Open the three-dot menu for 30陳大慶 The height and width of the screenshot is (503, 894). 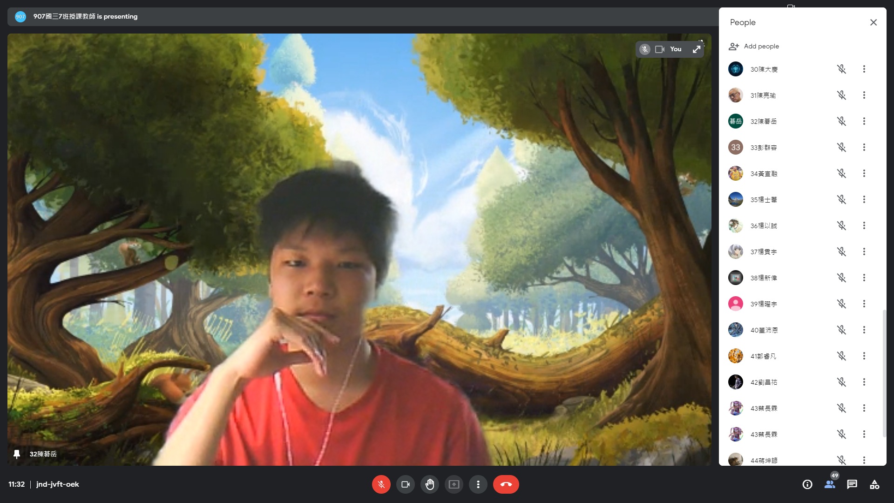click(864, 69)
